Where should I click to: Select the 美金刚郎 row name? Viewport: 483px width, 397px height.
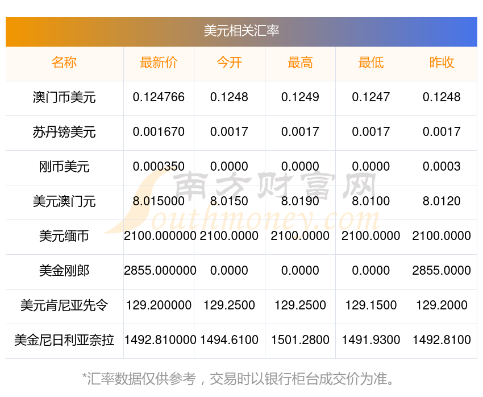pyautogui.click(x=64, y=271)
